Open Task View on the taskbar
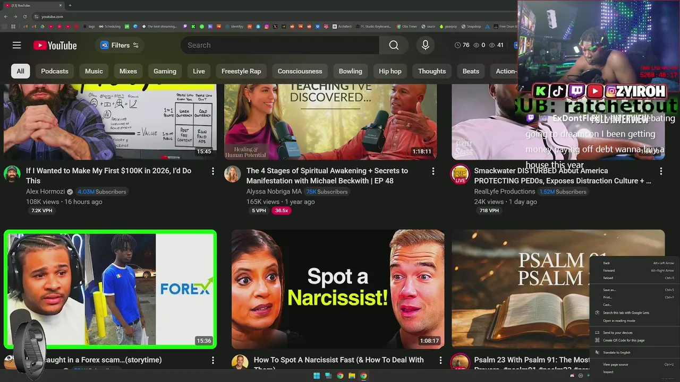This screenshot has height=382, width=680. click(328, 376)
